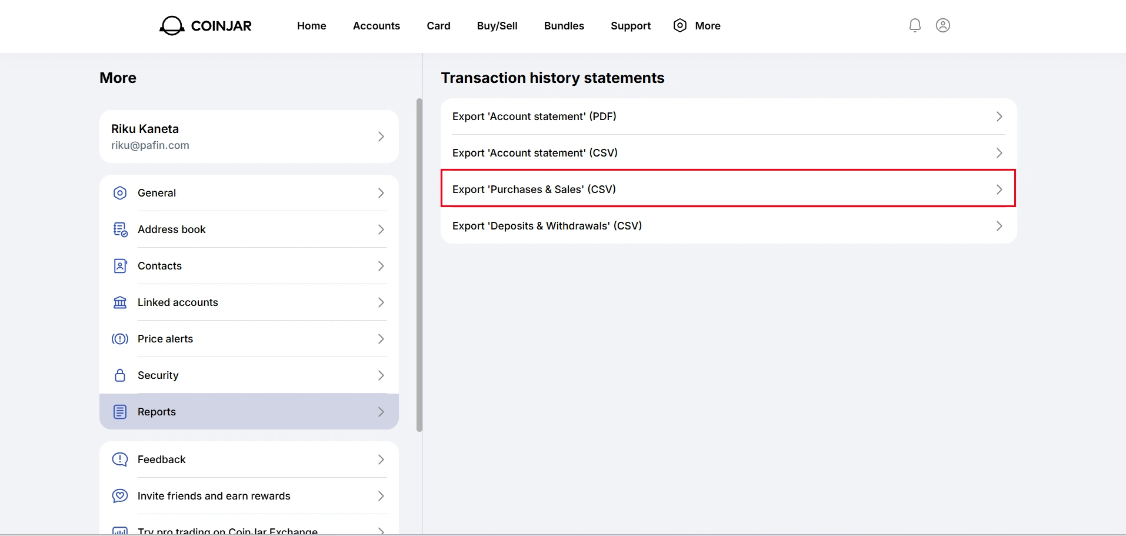The height and width of the screenshot is (536, 1126).
Task: Expand the Security row chevron
Action: point(381,375)
